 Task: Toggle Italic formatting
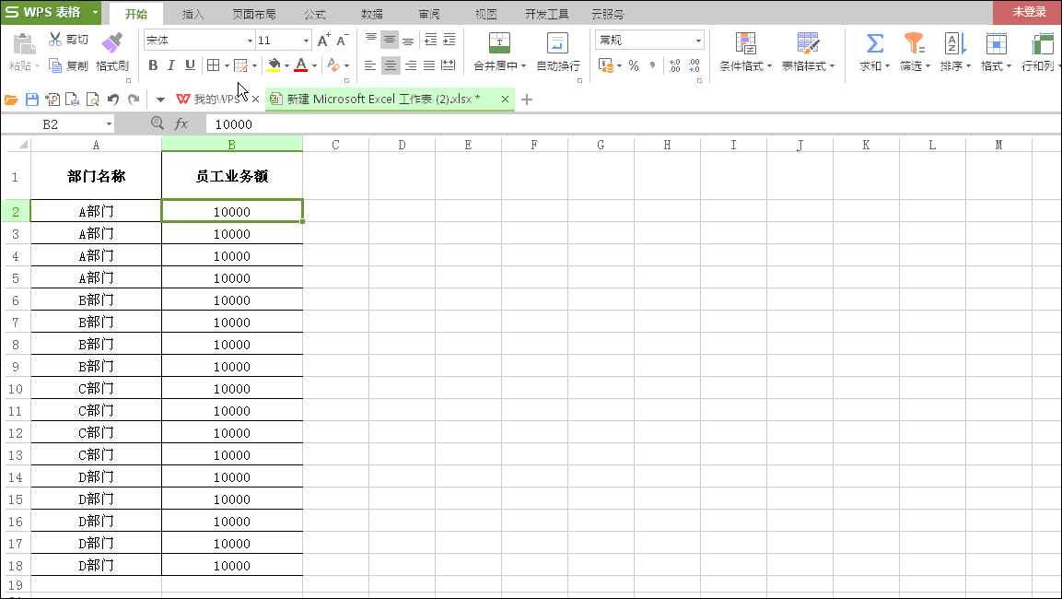[x=171, y=65]
